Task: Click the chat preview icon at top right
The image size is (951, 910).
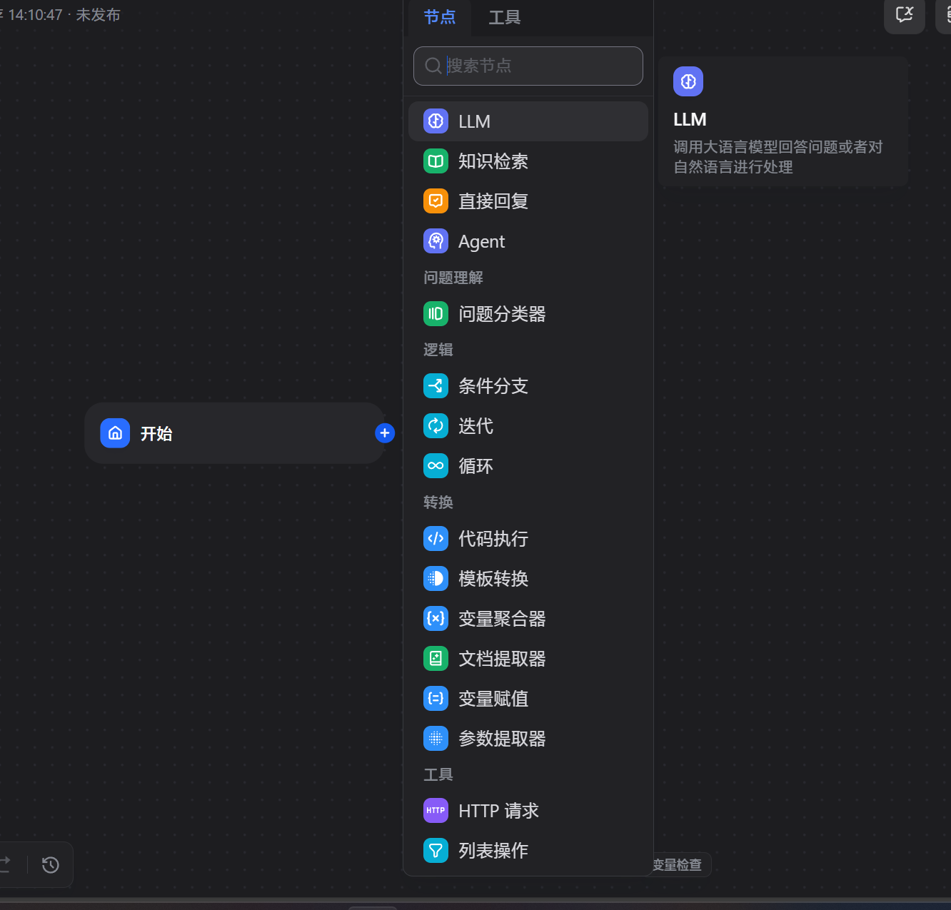Action: [905, 14]
